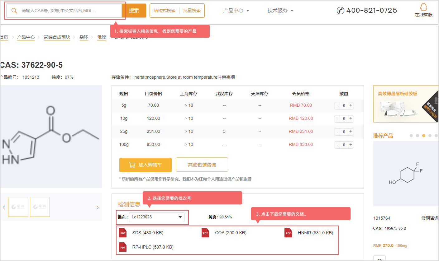Expand the 产品中心 menu
Screen dimensions: 439x261
pyautogui.click(x=236, y=11)
